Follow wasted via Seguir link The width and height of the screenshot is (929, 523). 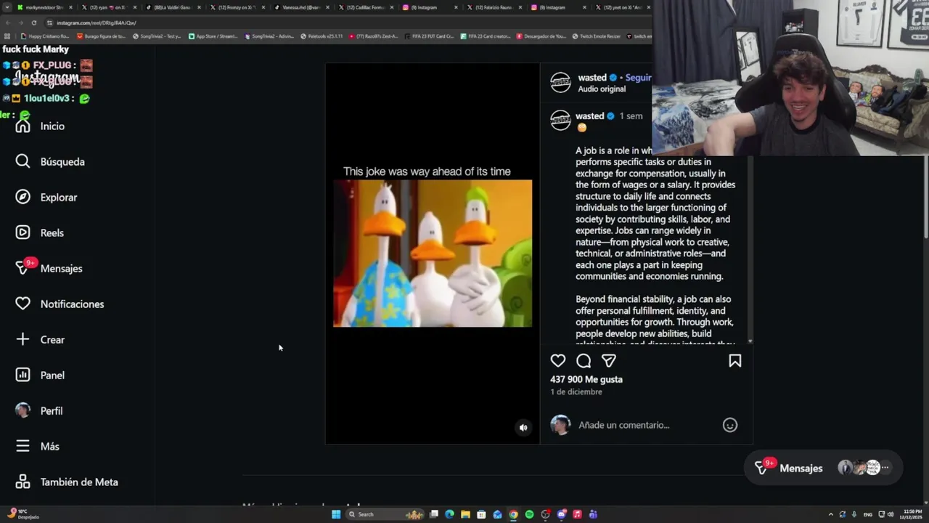638,78
